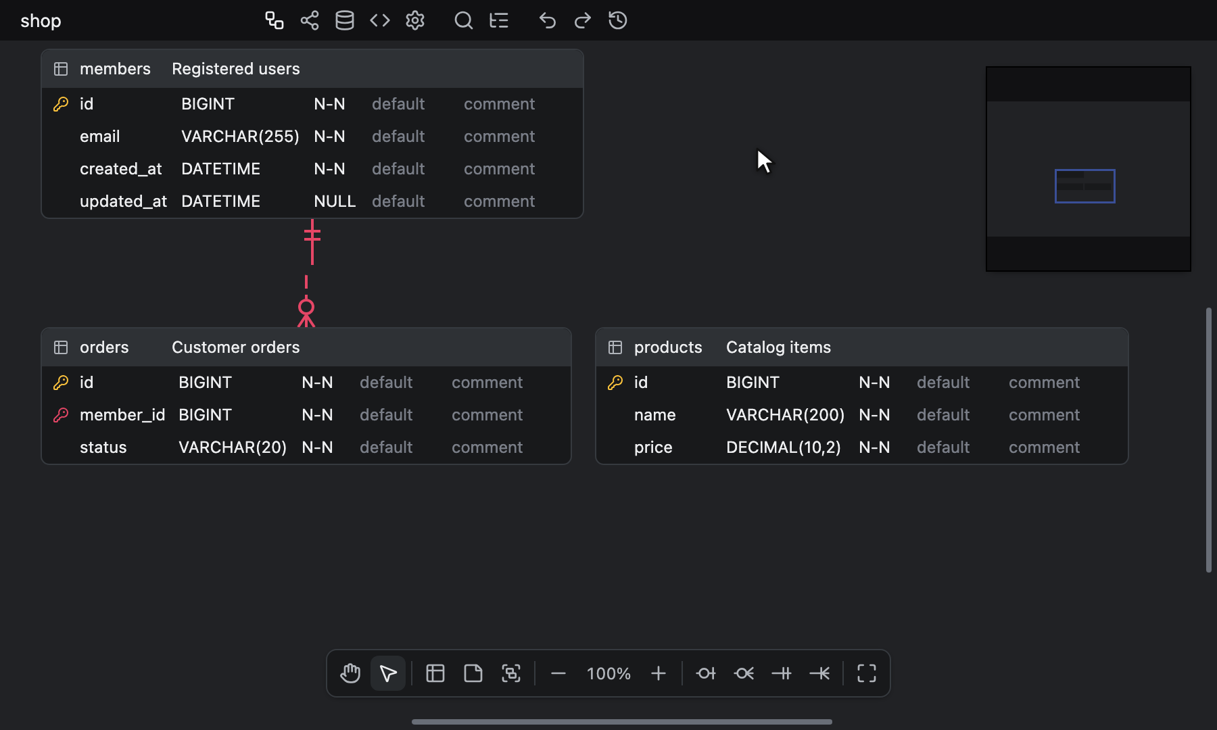Toggle the NULL option on updated_at column
Screen dimensions: 1217x730
pyautogui.click(x=335, y=201)
